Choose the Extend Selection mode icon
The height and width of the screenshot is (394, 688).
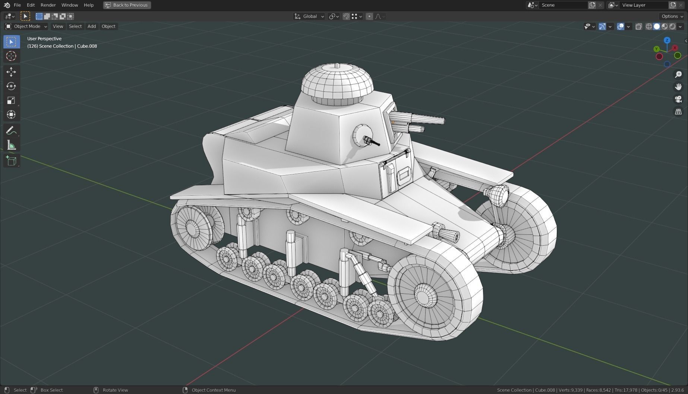[x=47, y=16]
